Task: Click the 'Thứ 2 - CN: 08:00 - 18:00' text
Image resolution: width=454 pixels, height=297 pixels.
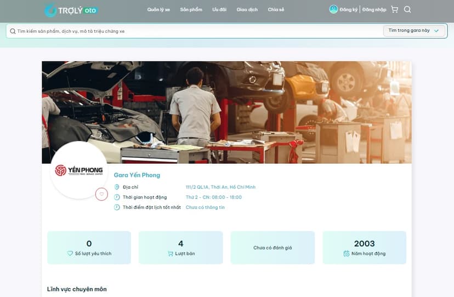Action: (x=214, y=197)
